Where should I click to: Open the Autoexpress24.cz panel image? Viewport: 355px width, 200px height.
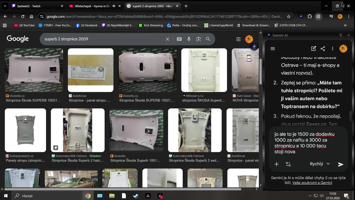pyautogui.click(x=26, y=130)
